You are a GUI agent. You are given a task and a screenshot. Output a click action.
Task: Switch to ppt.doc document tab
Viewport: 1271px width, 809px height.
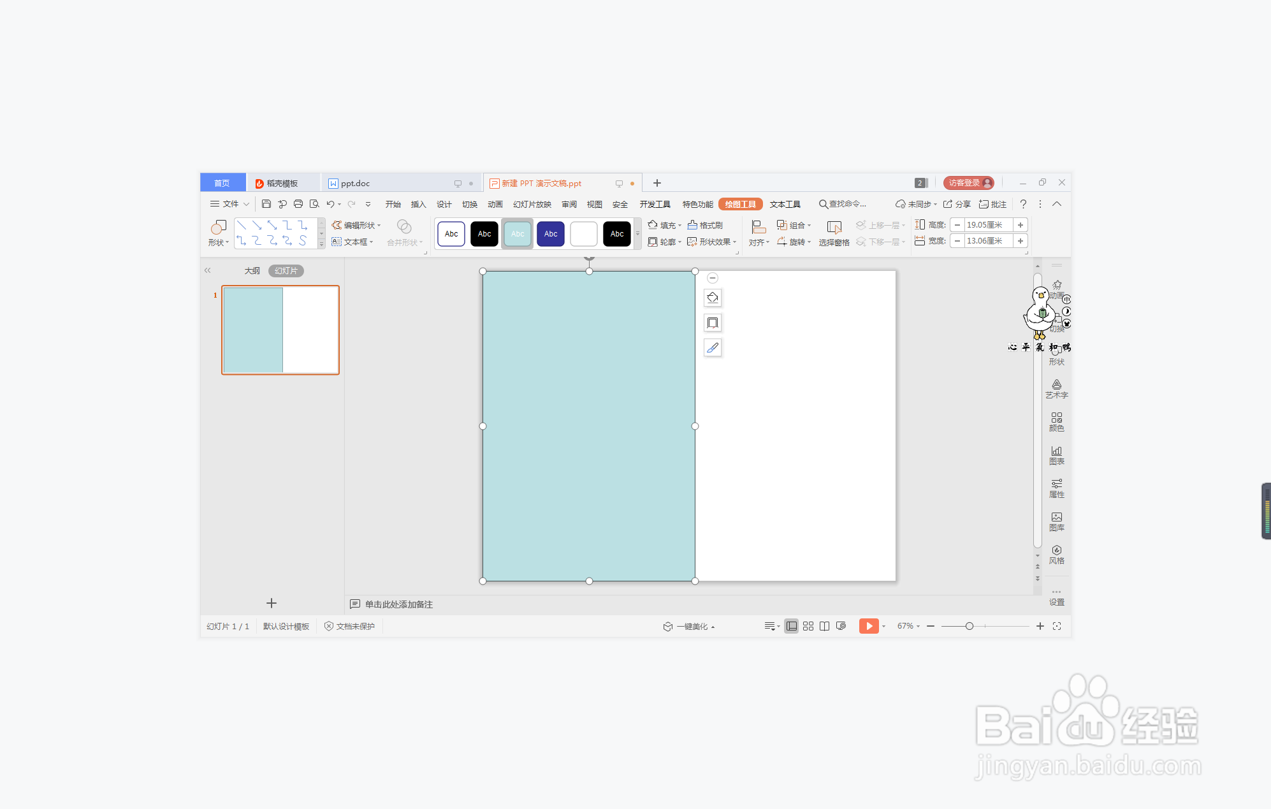tap(402, 184)
